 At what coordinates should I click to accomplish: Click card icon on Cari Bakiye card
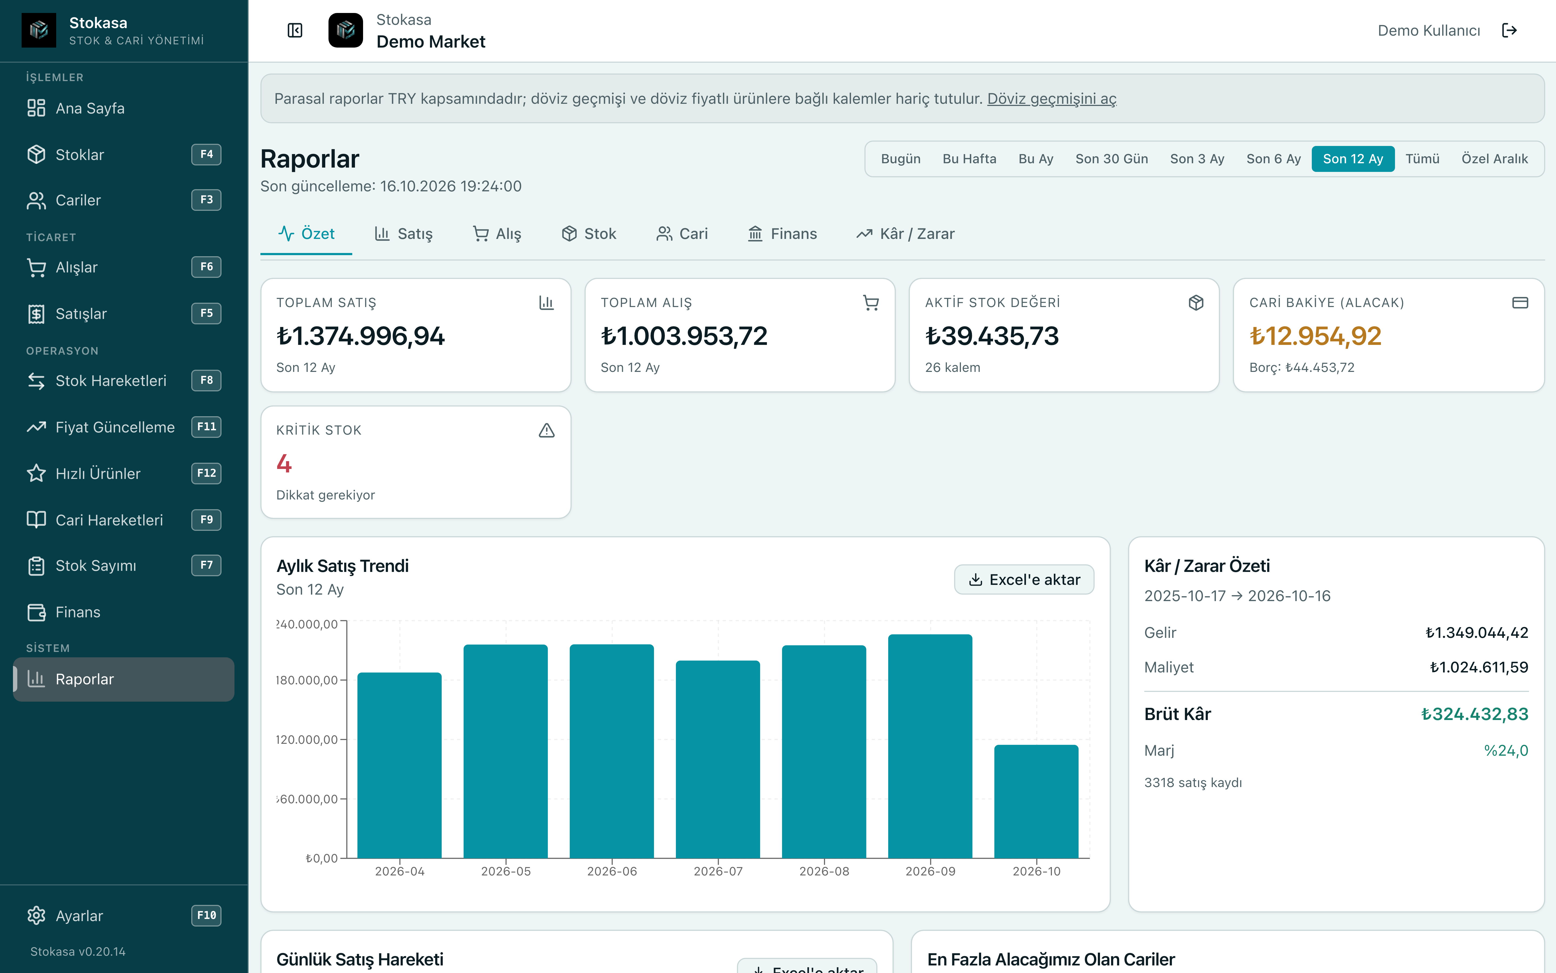click(x=1520, y=302)
